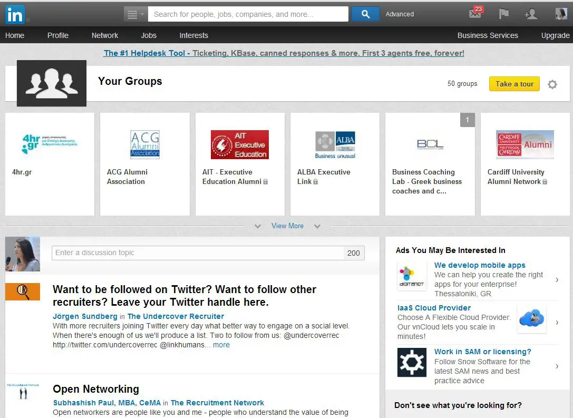573x418 pixels.
Task: Open The Recruitment Network group link
Action: [x=217, y=403]
